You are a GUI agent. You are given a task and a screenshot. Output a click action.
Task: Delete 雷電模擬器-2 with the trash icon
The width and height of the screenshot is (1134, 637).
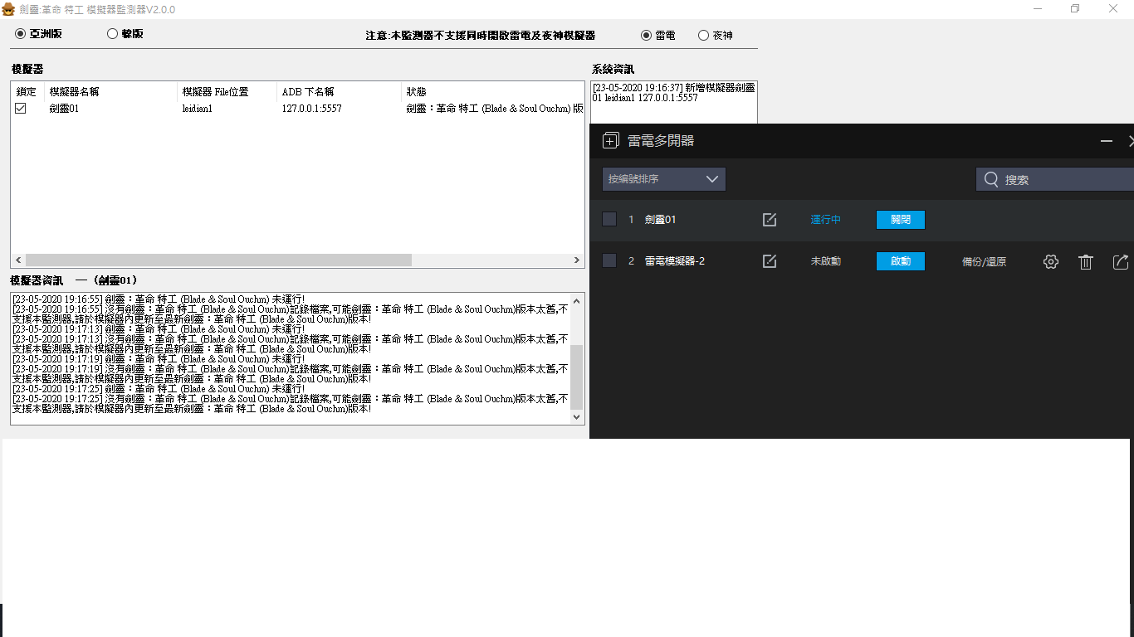[1086, 261]
